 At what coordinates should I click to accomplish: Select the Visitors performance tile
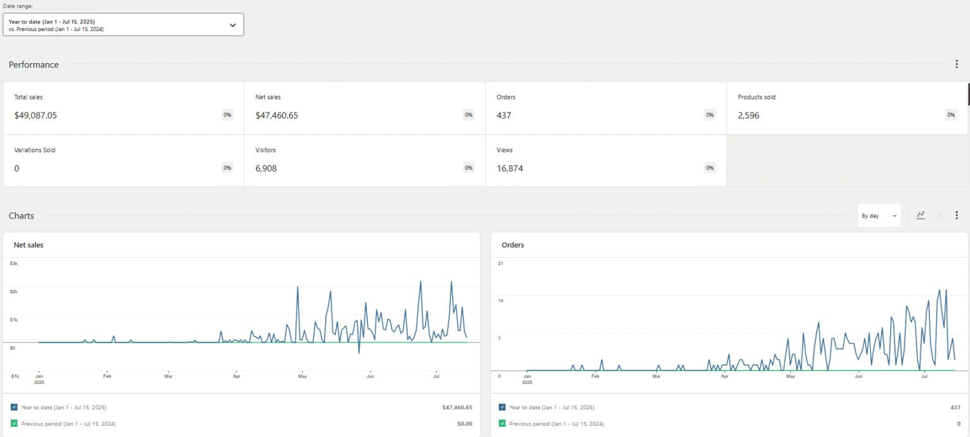pyautogui.click(x=364, y=160)
